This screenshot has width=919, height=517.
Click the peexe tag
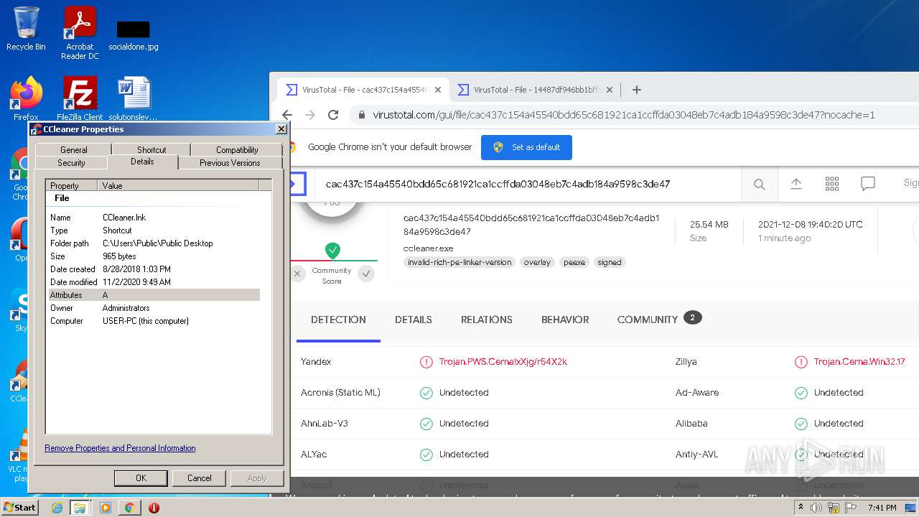coord(574,262)
